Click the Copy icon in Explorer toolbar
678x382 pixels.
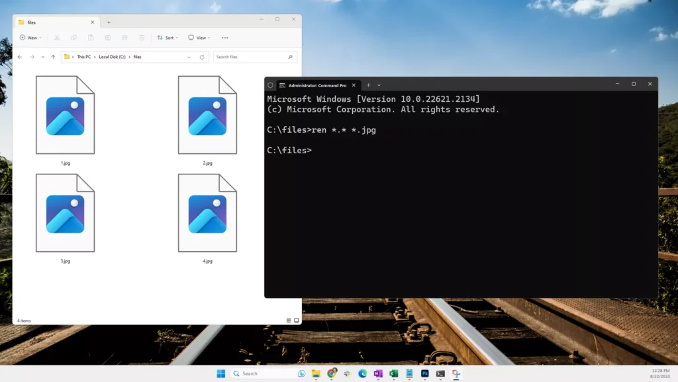[x=74, y=38]
